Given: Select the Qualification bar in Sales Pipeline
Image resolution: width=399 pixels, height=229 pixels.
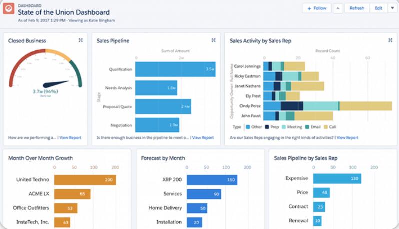Looking at the screenshot, I should pyautogui.click(x=175, y=69).
